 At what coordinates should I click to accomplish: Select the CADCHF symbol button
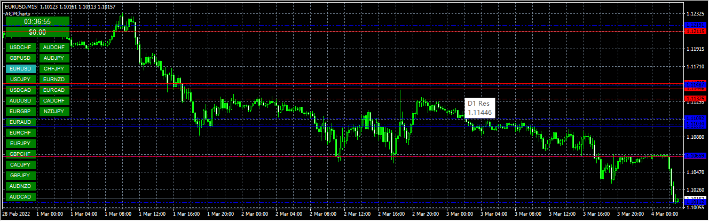(54, 100)
